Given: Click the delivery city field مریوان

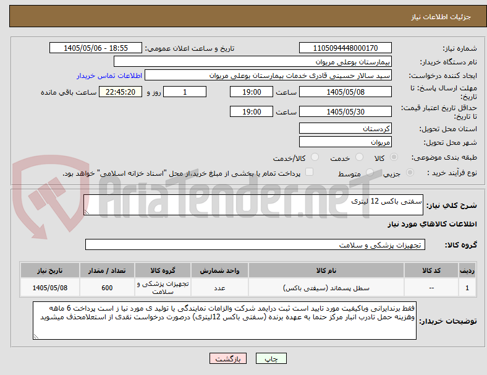Looking at the screenshot, I should point(345,142).
